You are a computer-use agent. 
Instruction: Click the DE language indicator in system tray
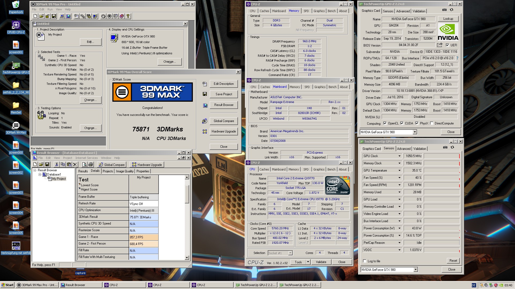click(474, 285)
